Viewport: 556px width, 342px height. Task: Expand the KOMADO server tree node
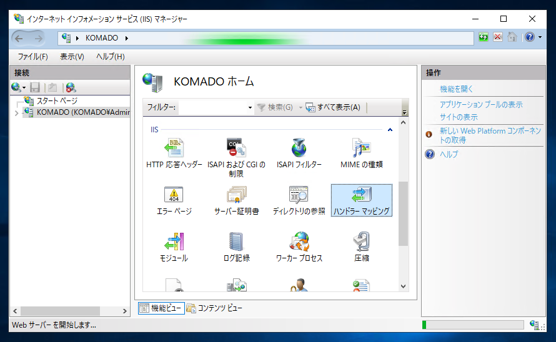click(16, 114)
